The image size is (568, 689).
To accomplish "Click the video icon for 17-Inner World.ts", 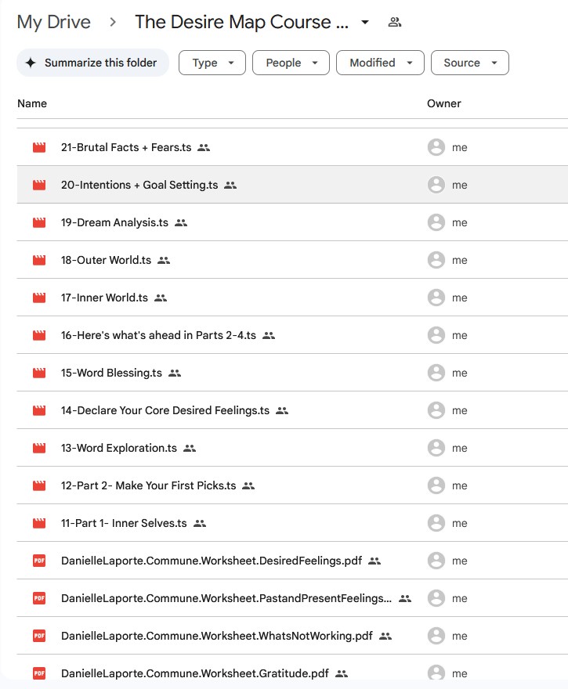I will [x=39, y=298].
